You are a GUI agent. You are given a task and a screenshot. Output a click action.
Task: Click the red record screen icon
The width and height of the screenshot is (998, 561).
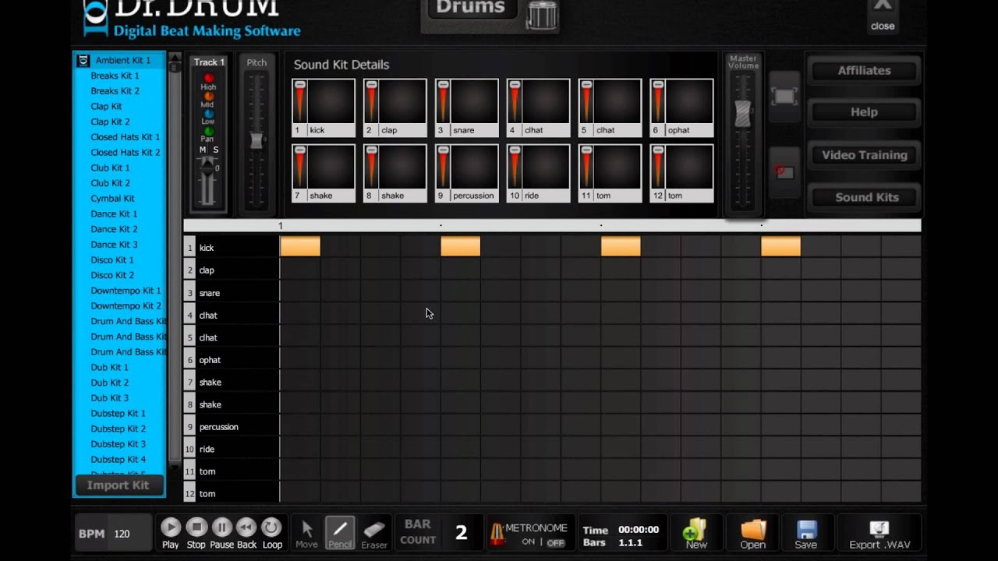click(x=784, y=172)
